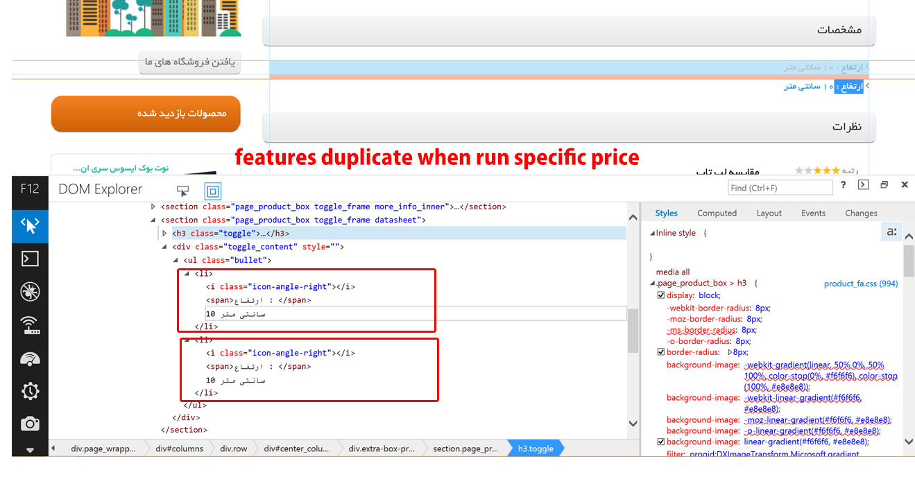Expand the border-radius shorthand triangle

pos(728,352)
